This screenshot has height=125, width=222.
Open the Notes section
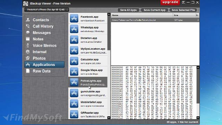click(44, 39)
